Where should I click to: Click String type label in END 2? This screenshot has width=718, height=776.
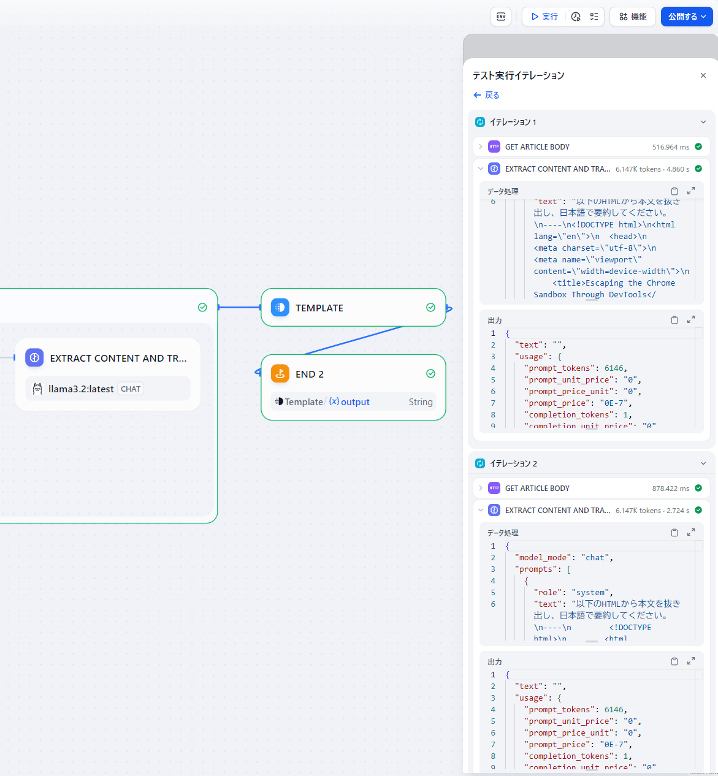point(421,402)
